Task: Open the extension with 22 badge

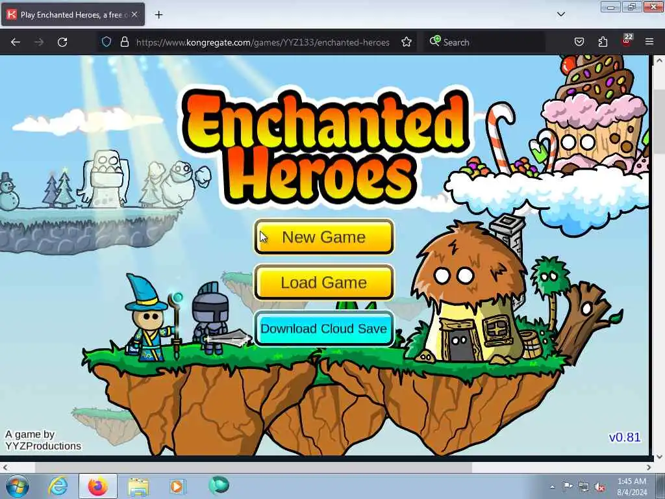Action: [x=627, y=41]
